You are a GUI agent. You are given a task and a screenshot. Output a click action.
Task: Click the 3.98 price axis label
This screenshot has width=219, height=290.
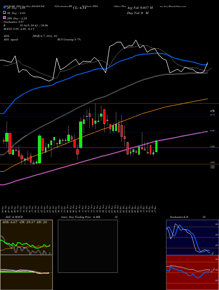point(212,147)
